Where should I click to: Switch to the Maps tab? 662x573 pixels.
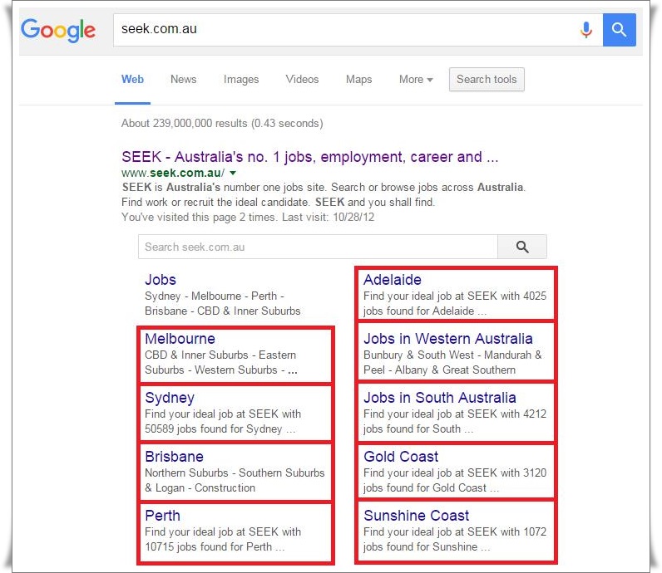pos(359,79)
